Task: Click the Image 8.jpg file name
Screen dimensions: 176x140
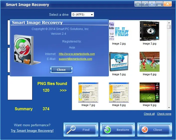Action: tap(119, 105)
